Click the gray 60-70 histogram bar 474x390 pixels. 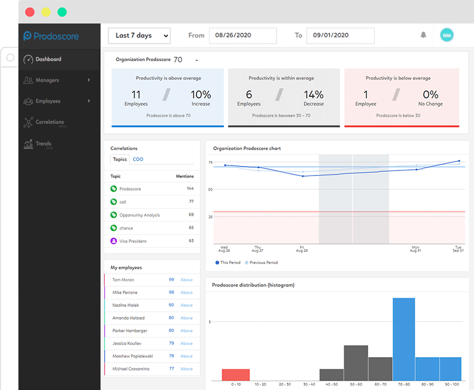click(380, 369)
